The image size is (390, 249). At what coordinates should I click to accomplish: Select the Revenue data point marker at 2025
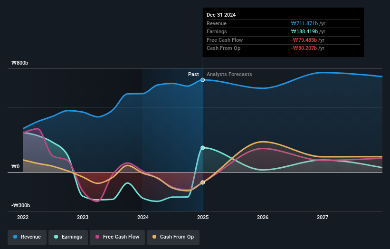(203, 80)
